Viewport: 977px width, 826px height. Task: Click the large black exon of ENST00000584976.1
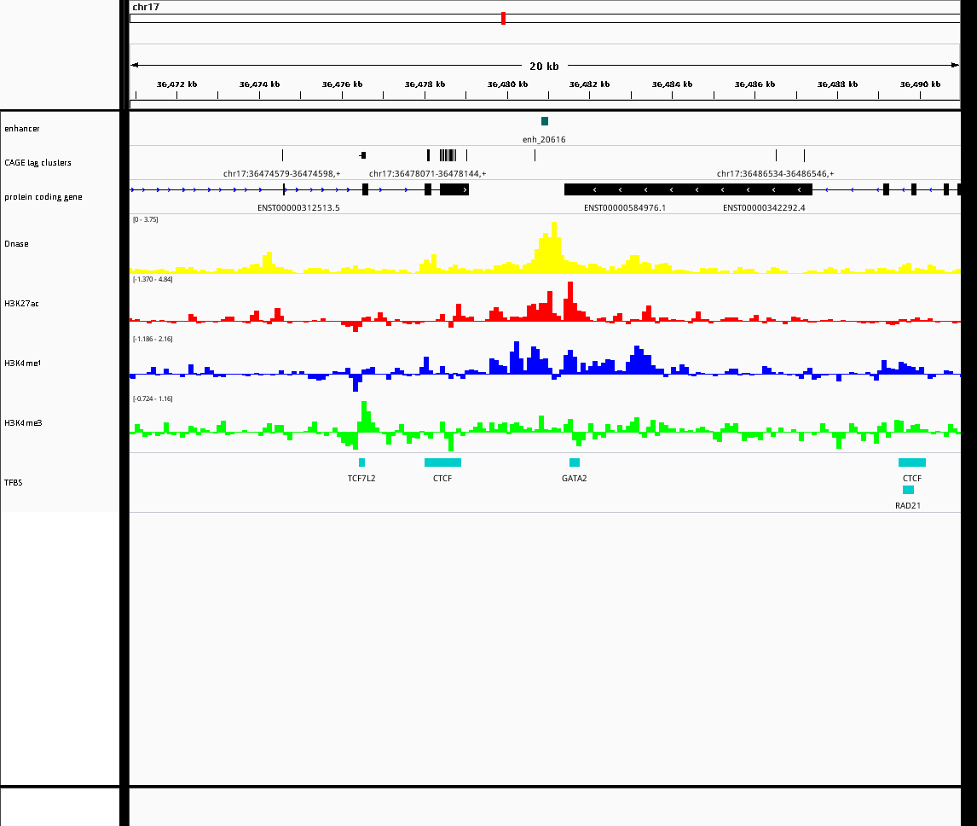pyautogui.click(x=688, y=189)
